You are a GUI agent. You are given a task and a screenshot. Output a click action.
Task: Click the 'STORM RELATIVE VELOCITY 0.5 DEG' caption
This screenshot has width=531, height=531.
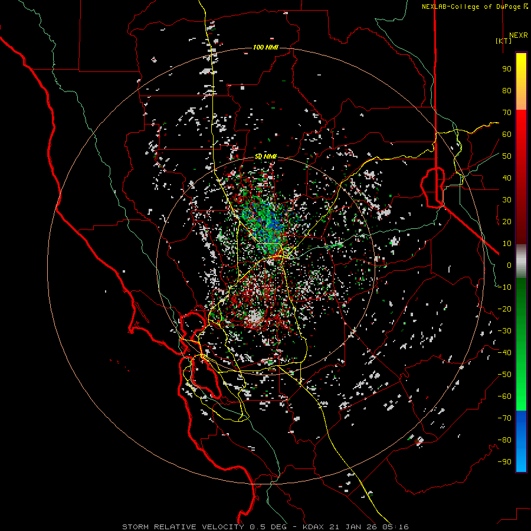click(204, 527)
